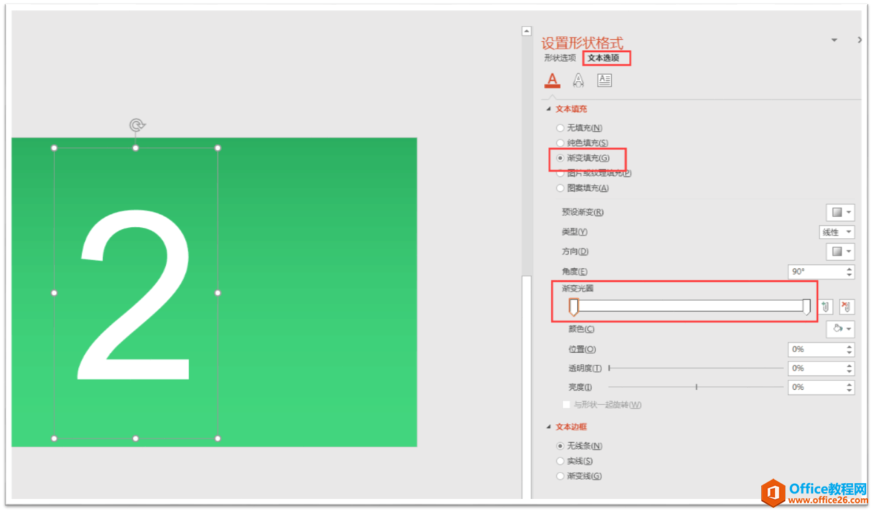Click the left gradient stop on 渐变光圈

(x=574, y=307)
